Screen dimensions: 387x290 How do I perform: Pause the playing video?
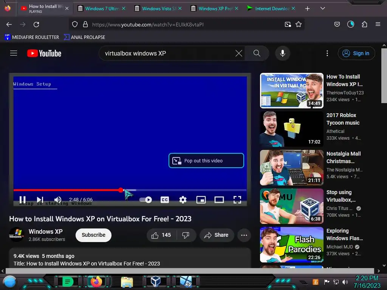pyautogui.click(x=22, y=199)
